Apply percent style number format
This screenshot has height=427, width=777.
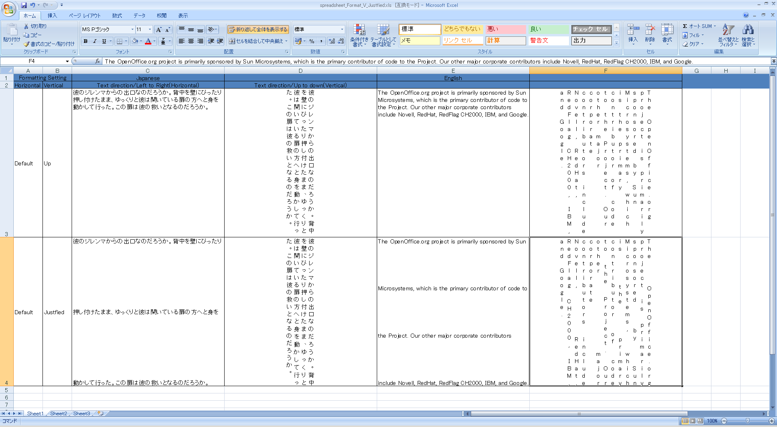312,41
